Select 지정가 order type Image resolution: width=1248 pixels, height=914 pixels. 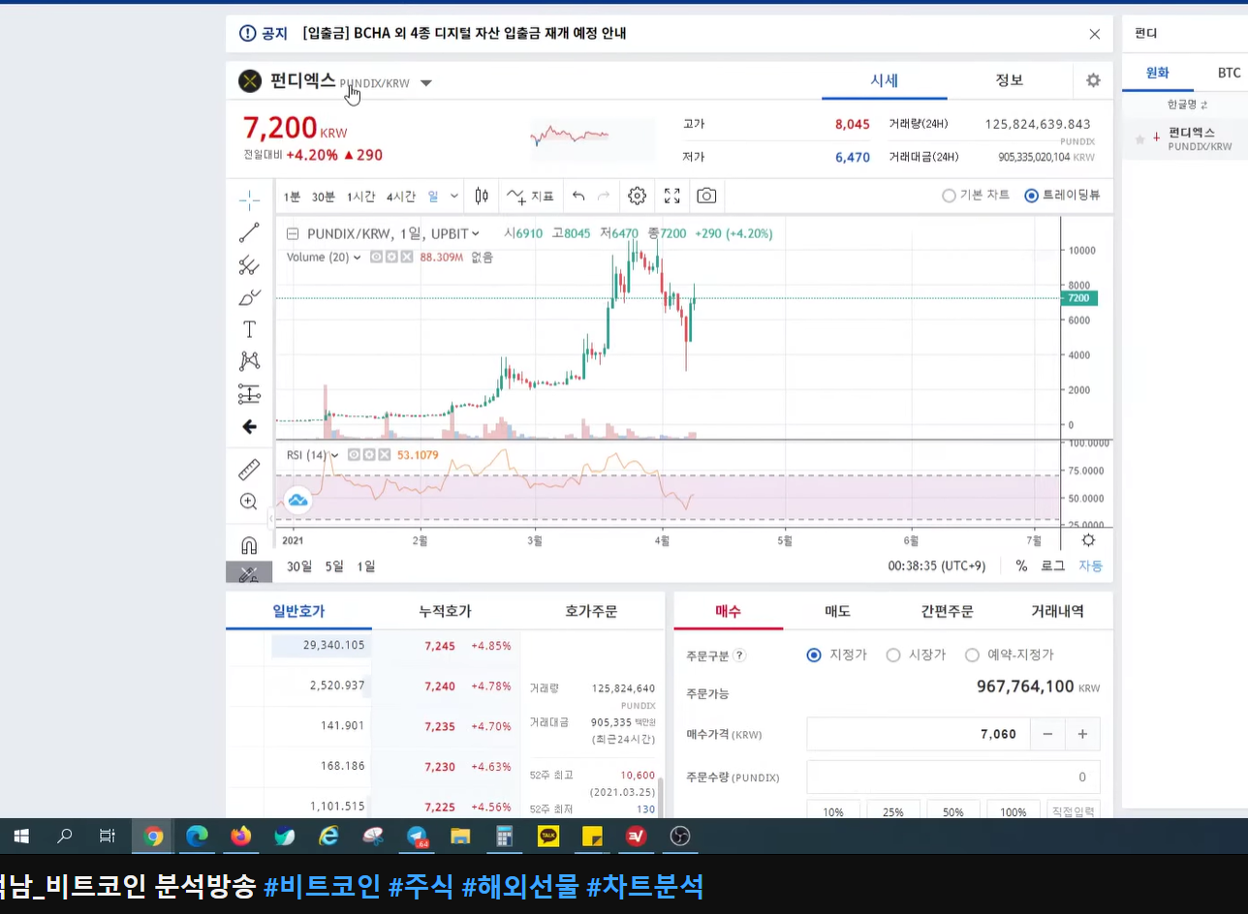tap(837, 655)
